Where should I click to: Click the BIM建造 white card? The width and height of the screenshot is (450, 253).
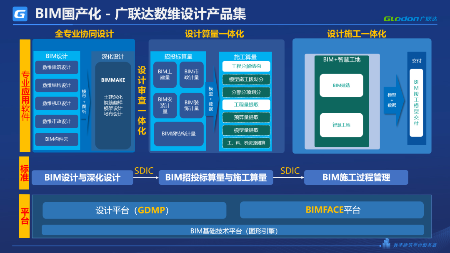(342, 85)
